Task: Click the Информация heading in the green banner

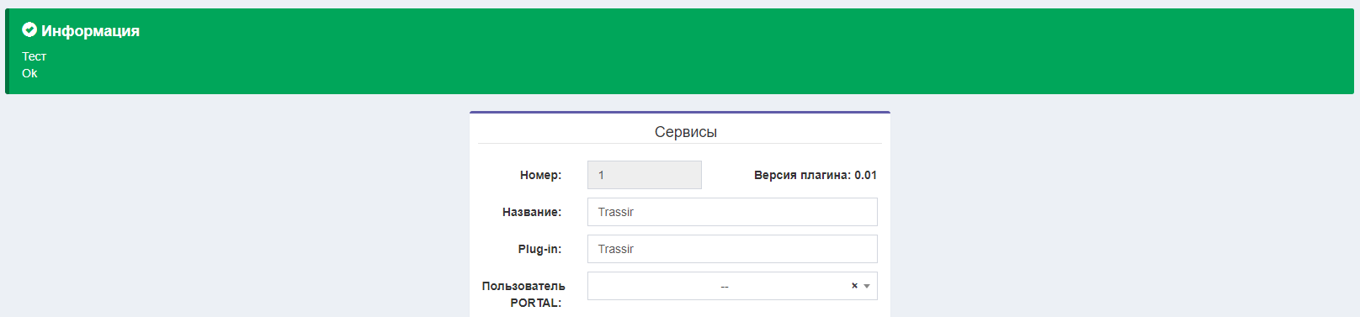Action: point(90,31)
